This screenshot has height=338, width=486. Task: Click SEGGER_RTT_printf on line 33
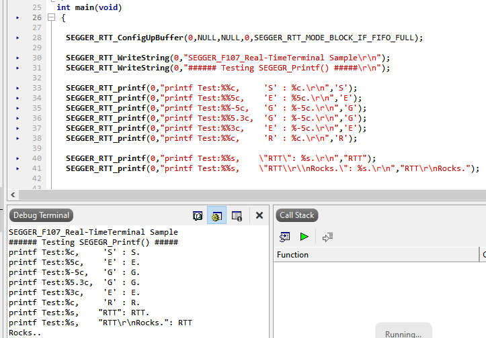pyautogui.click(x=106, y=88)
